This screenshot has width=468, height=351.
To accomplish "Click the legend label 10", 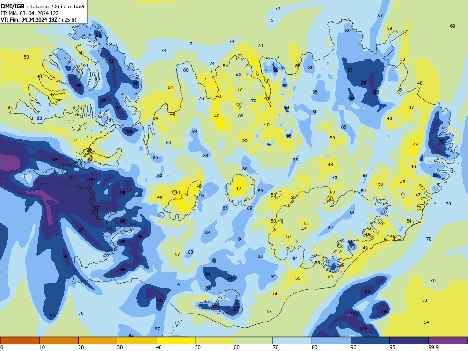I will pyautogui.click(x=42, y=347).
